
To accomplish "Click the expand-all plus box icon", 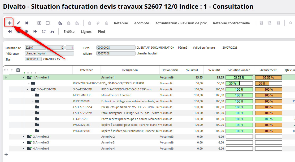I will coord(39,23).
